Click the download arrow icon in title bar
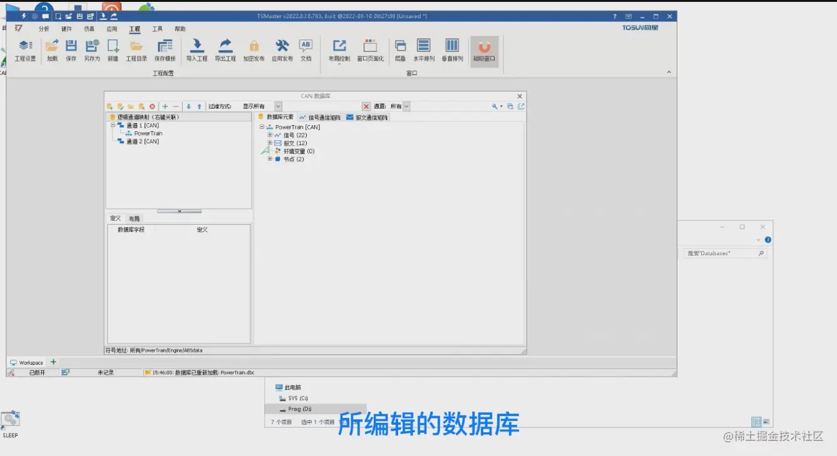Viewport: 837px width, 456px height. [103, 16]
